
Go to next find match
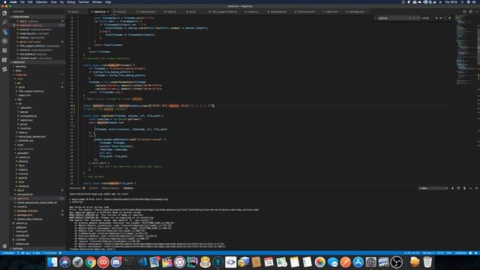(x=441, y=18)
